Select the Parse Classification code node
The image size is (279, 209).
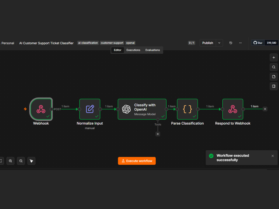(187, 109)
